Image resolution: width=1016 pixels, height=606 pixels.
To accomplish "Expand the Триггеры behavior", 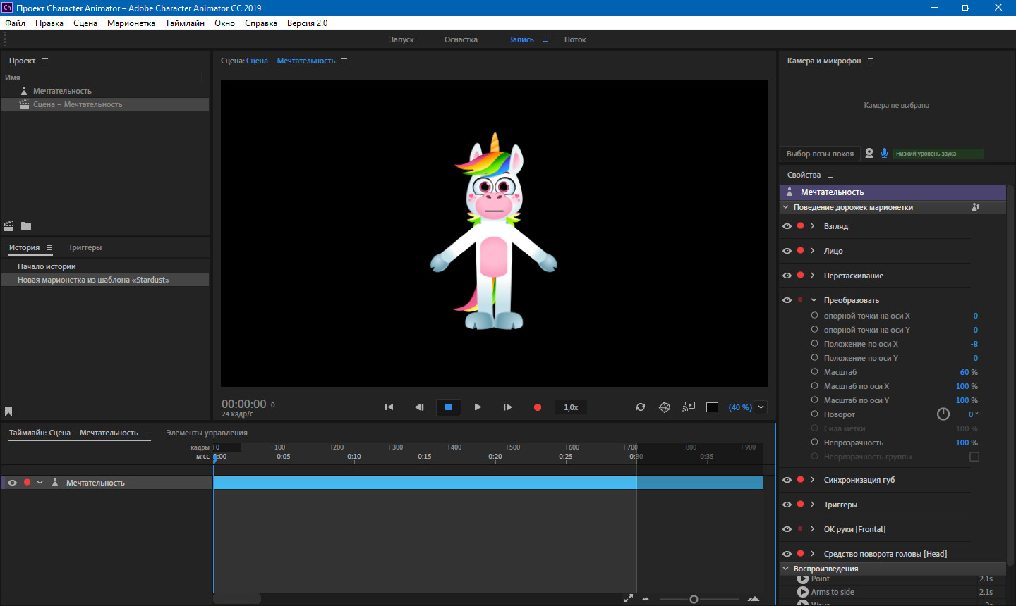I will 813,505.
